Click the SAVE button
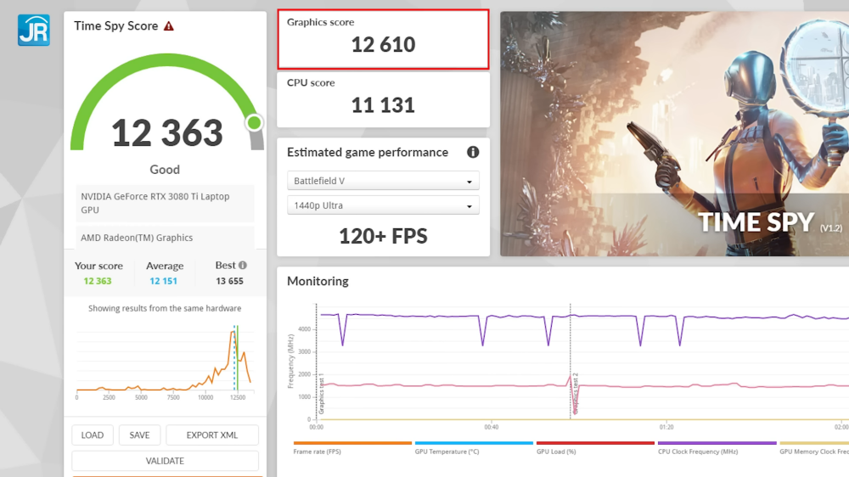The width and height of the screenshot is (849, 477). pos(139,435)
